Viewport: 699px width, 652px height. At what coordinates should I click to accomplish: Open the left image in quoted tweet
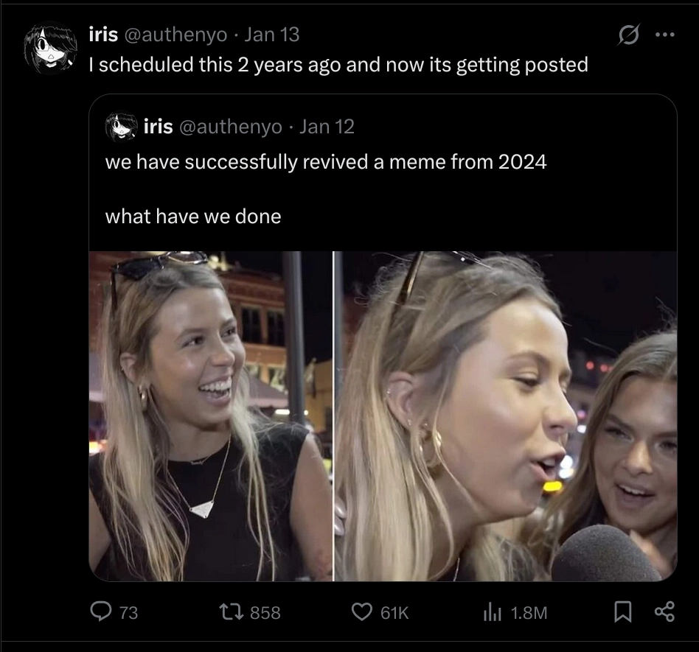click(x=210, y=416)
